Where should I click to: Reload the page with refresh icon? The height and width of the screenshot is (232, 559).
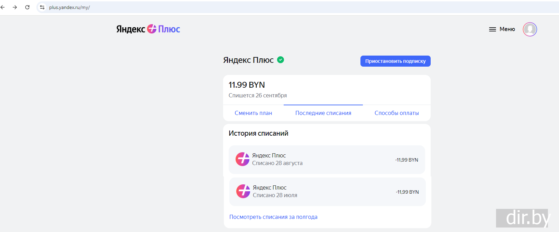(27, 7)
